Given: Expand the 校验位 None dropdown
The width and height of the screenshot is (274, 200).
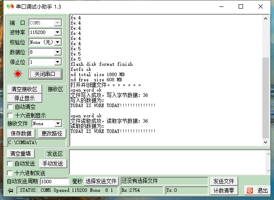Looking at the screenshot, I should (x=57, y=42).
